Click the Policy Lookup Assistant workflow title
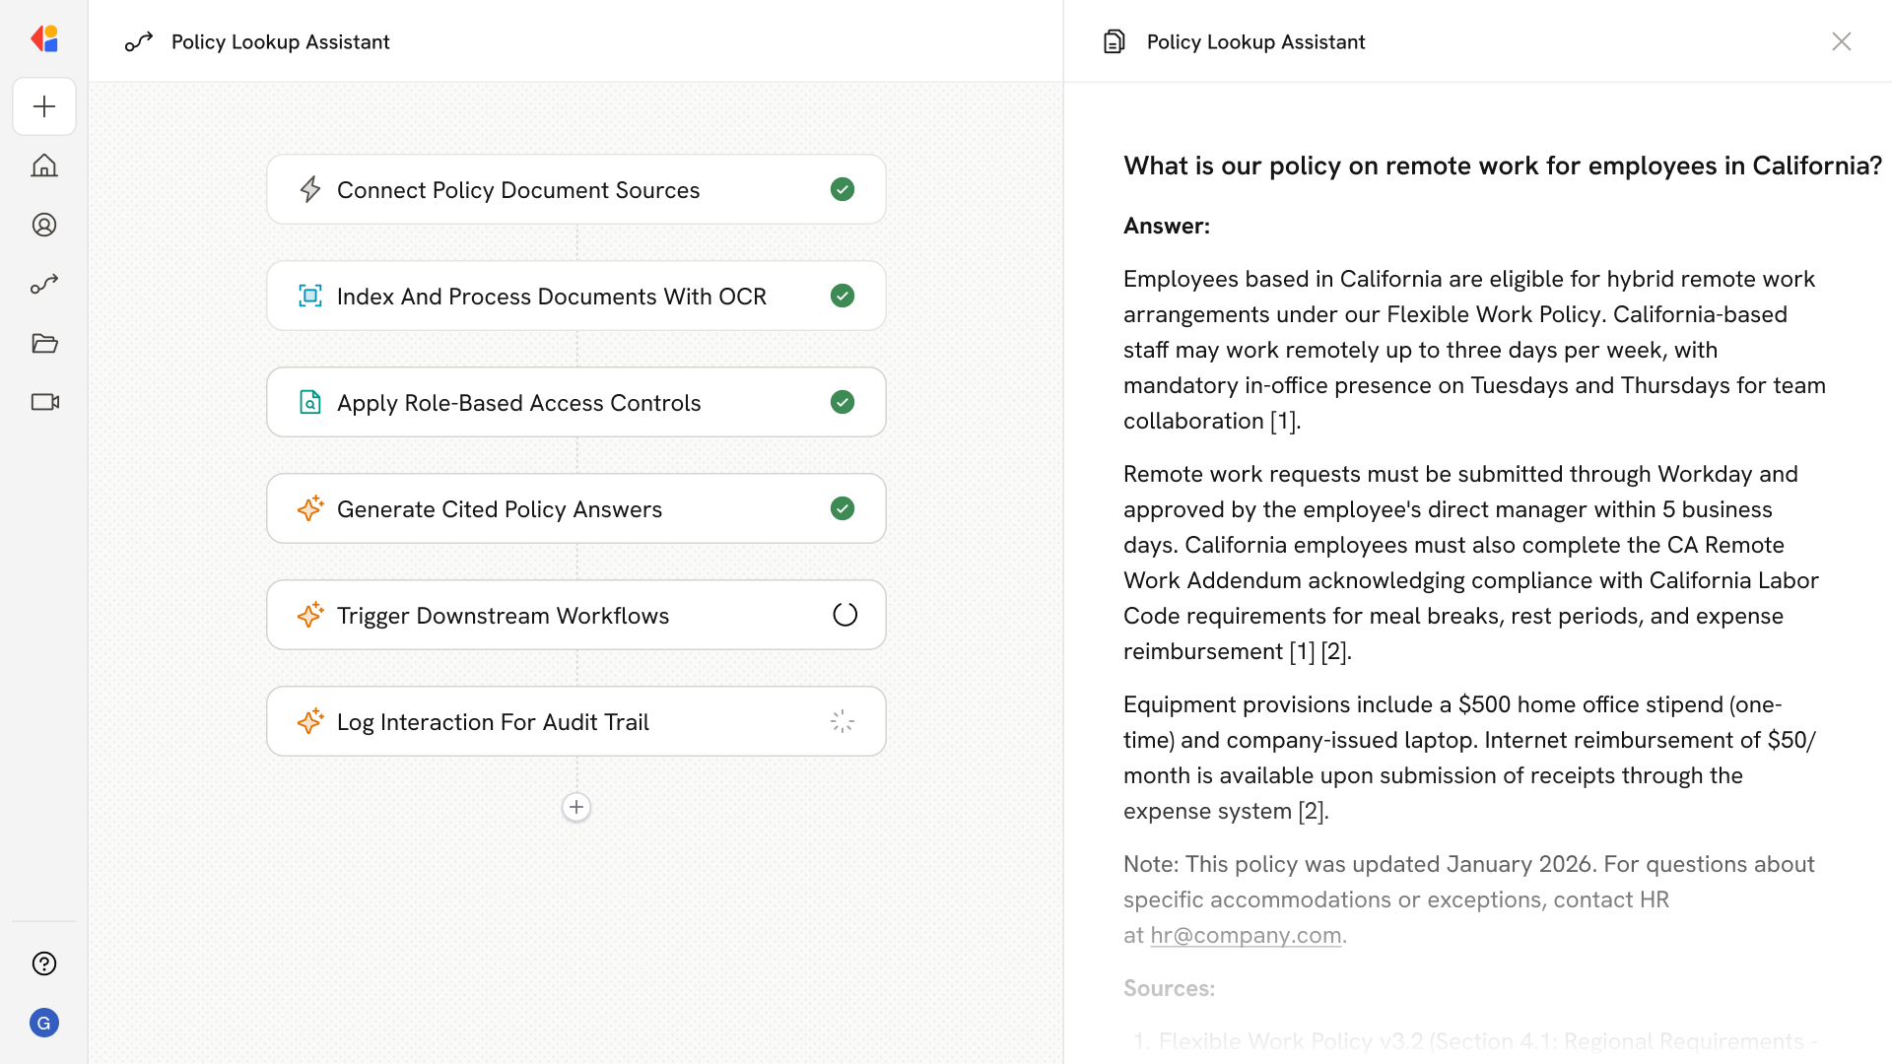Viewport: 1892px width, 1064px height. coord(280,41)
